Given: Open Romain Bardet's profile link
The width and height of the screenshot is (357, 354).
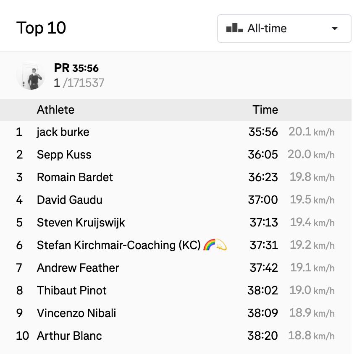Looking at the screenshot, I should click(75, 177).
